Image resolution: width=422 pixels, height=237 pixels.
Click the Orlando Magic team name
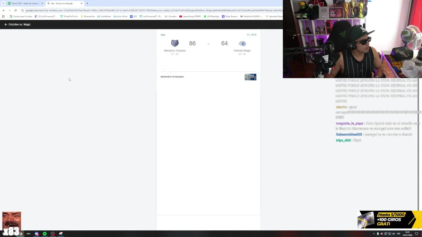point(242,51)
